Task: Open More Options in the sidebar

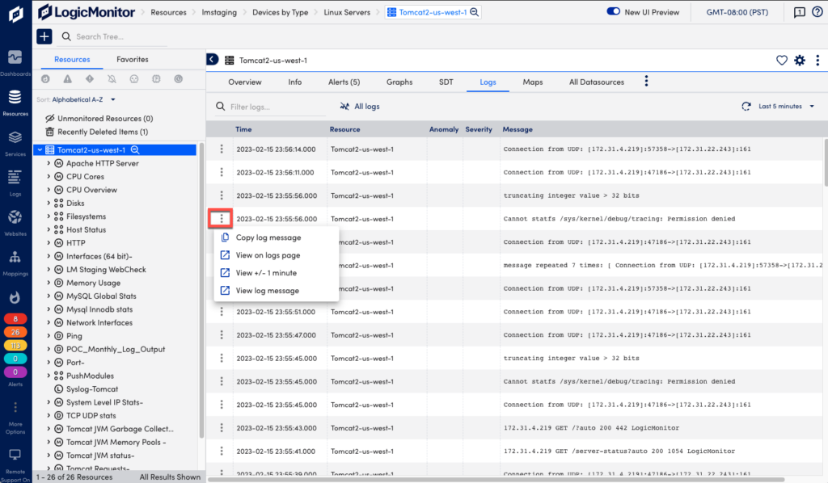Action: click(15, 417)
